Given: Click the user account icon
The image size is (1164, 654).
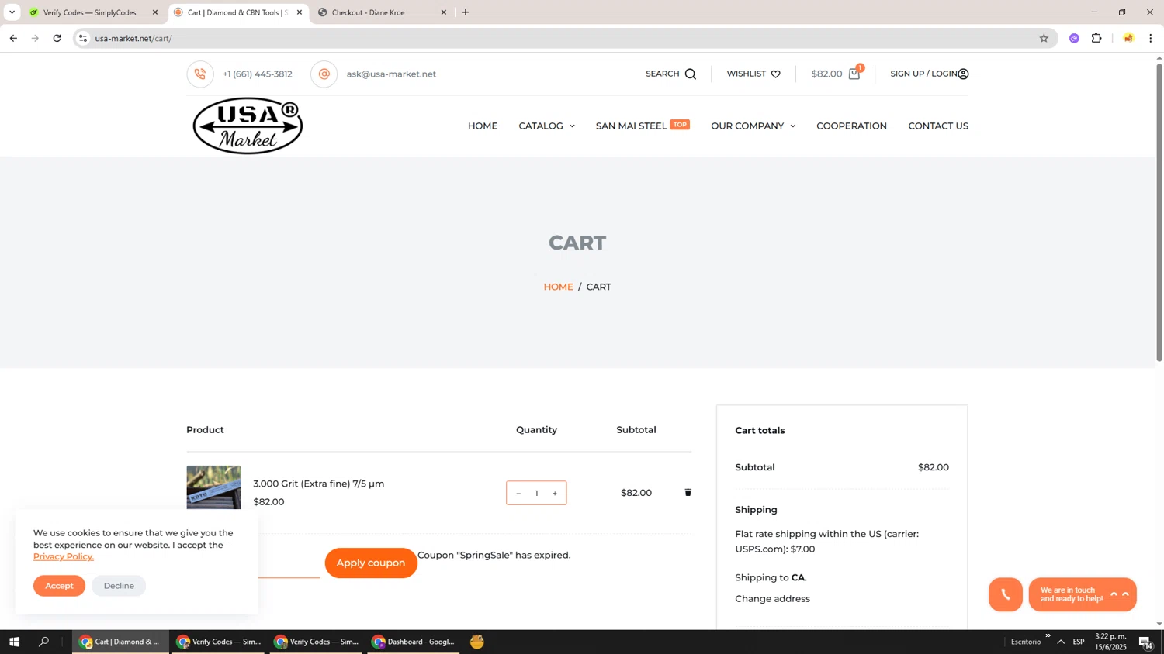Looking at the screenshot, I should [x=963, y=74].
